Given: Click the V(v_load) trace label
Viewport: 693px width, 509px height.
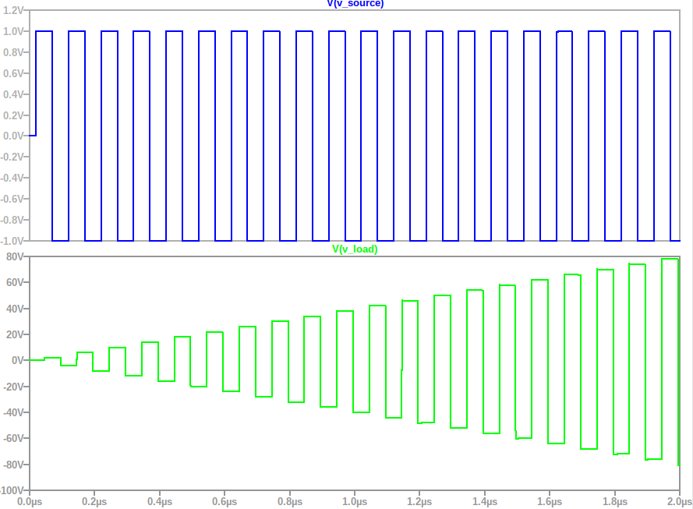Looking at the screenshot, I should [x=355, y=249].
